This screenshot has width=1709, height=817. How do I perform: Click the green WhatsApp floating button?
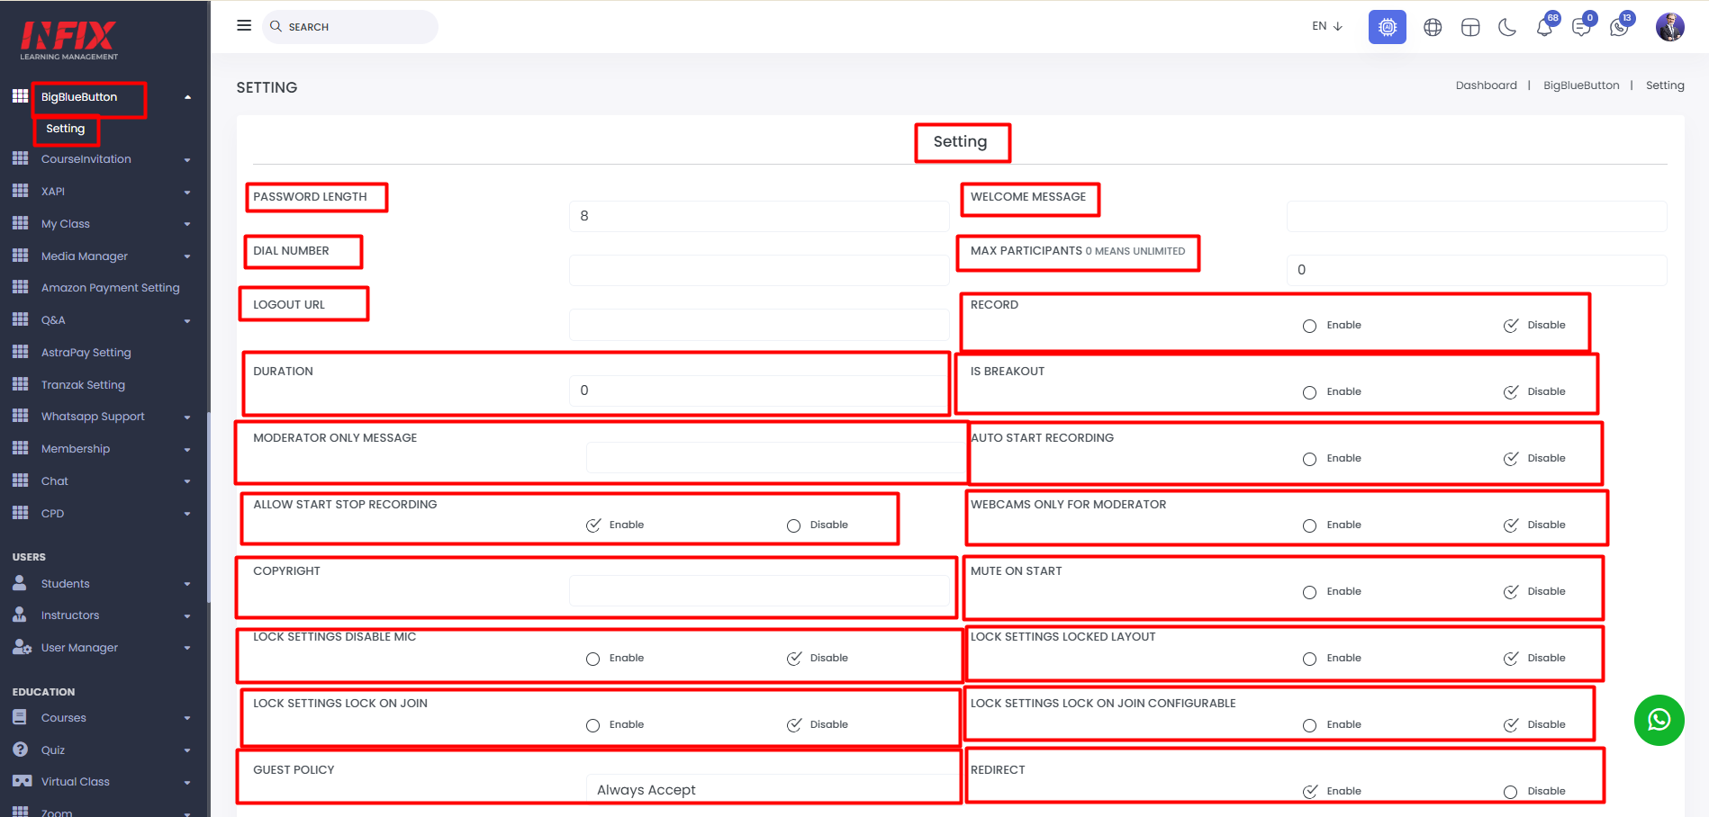(1659, 720)
